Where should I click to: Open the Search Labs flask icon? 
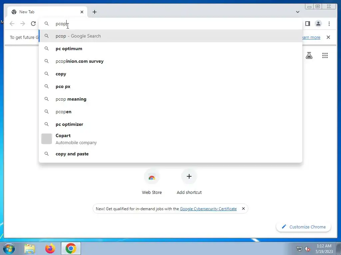(x=309, y=55)
